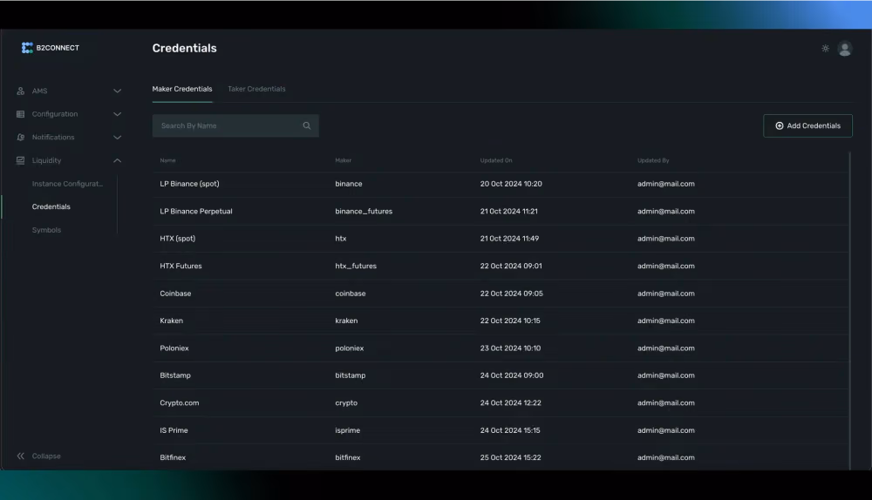Expand the Notifications menu chevron
This screenshot has height=500, width=872.
tap(118, 138)
